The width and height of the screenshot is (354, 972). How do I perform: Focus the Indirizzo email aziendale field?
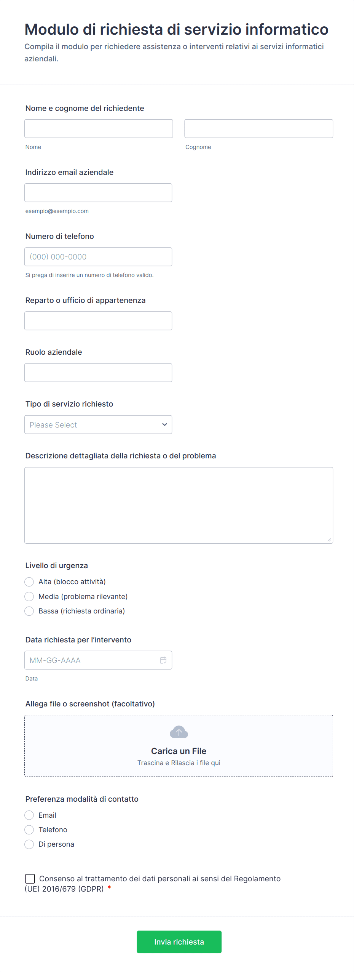[x=98, y=192]
